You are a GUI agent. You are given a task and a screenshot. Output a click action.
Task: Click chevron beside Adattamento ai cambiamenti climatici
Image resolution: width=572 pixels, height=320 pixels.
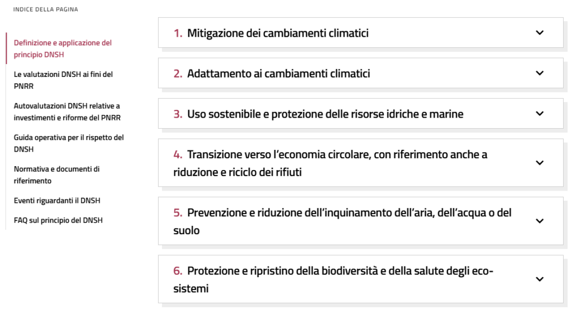(x=539, y=73)
